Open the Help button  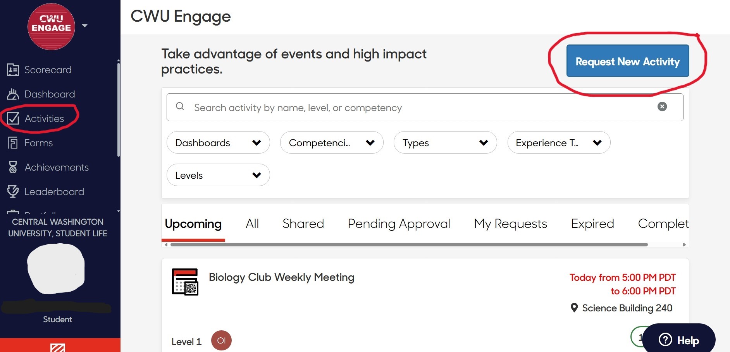point(679,339)
